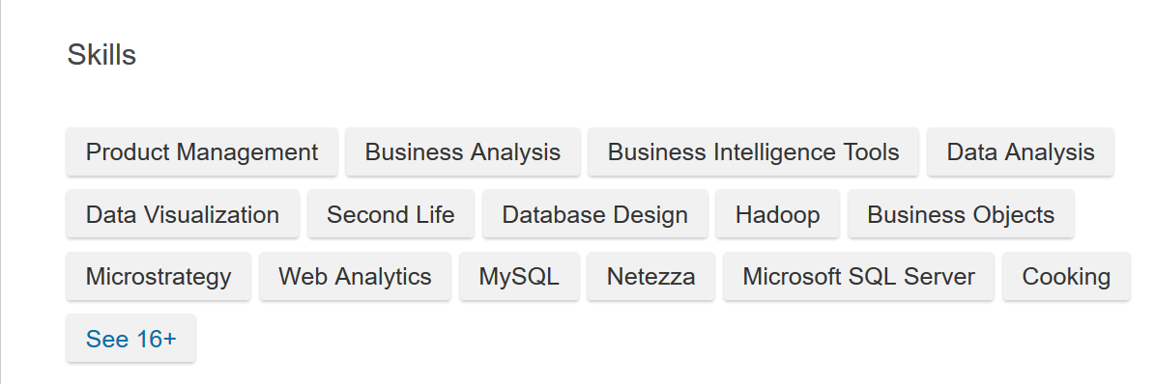Select the Cooking skill tag

1066,277
